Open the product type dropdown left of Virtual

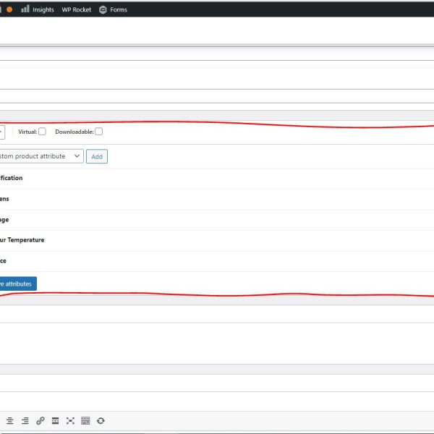tap(2, 132)
